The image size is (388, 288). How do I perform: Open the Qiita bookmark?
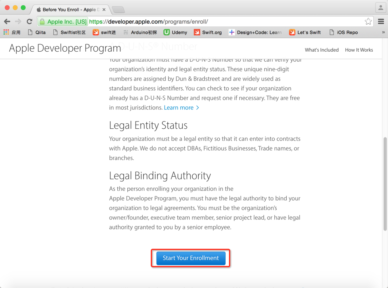(x=37, y=32)
